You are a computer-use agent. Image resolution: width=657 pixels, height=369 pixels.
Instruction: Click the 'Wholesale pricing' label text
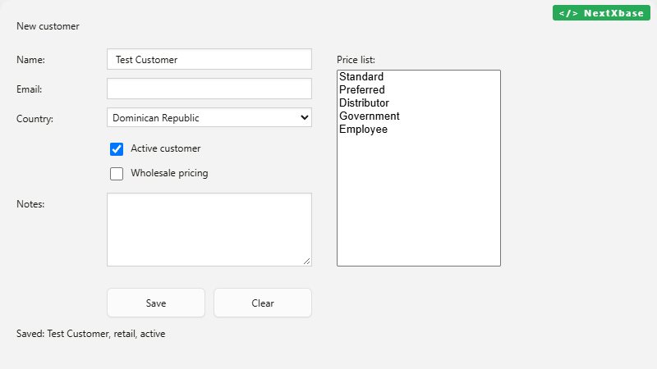(169, 173)
